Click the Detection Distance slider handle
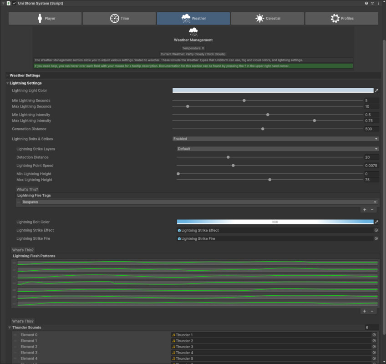386x364 pixels. [x=228, y=157]
